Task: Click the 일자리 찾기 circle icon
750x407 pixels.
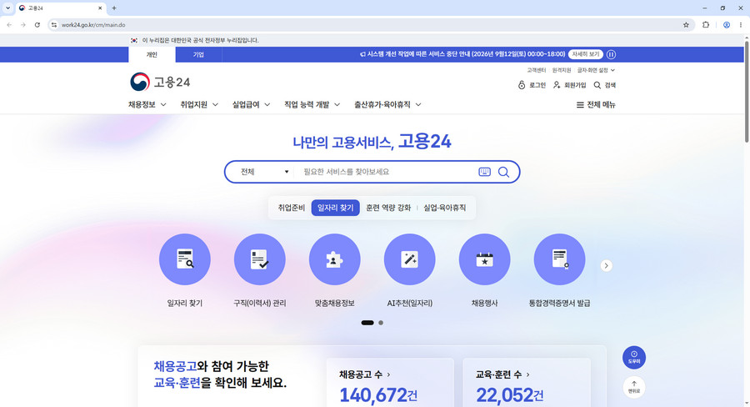Action: tap(185, 259)
